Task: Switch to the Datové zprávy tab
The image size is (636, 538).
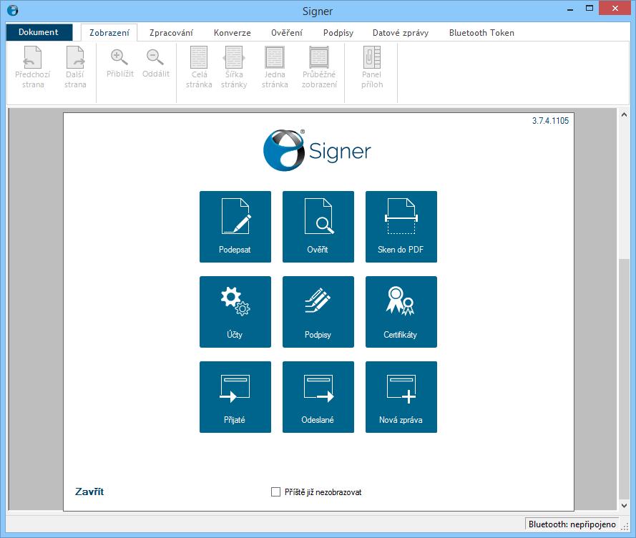Action: [401, 32]
